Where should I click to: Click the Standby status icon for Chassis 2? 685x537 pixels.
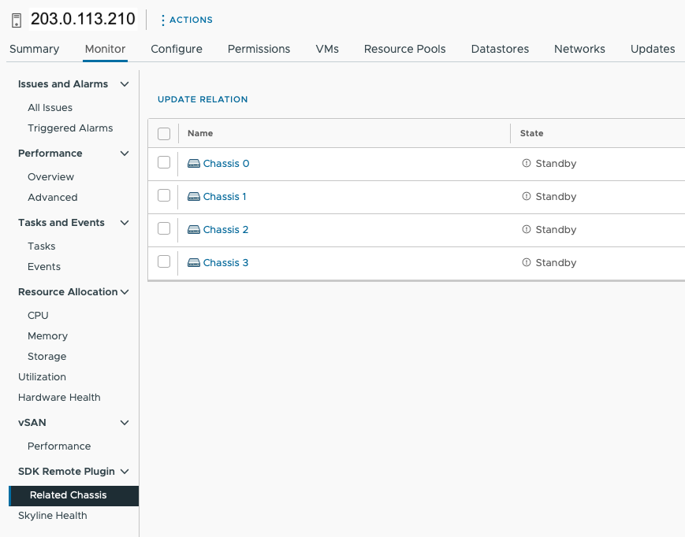tap(527, 229)
